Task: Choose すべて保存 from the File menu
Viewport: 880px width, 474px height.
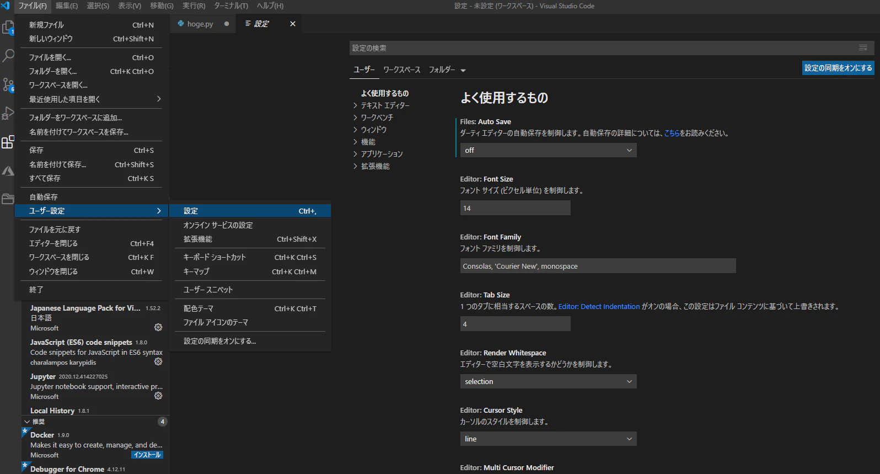Action: [x=92, y=178]
